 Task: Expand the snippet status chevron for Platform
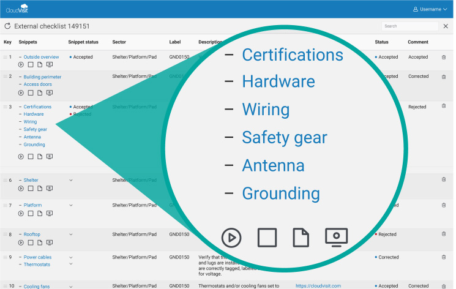tap(71, 205)
